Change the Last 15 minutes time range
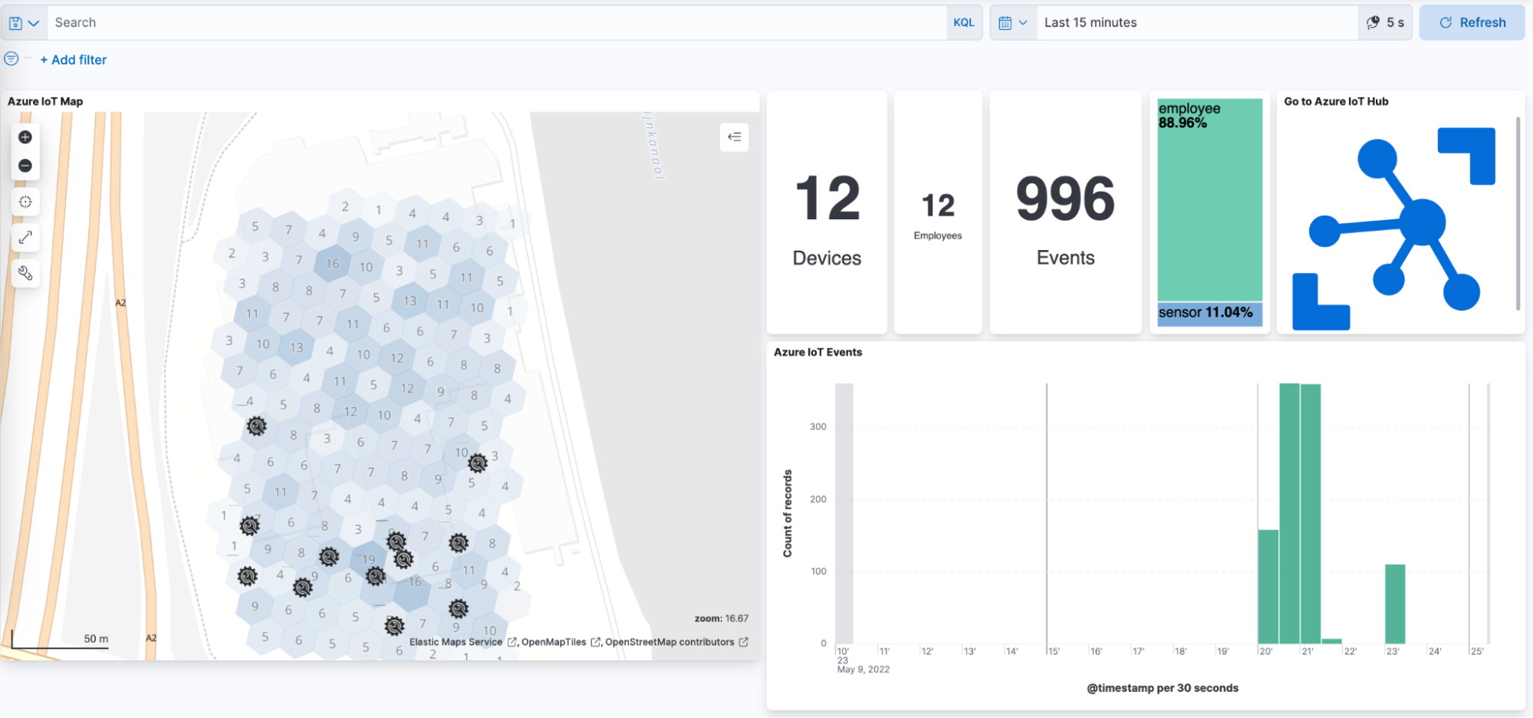 (1197, 23)
